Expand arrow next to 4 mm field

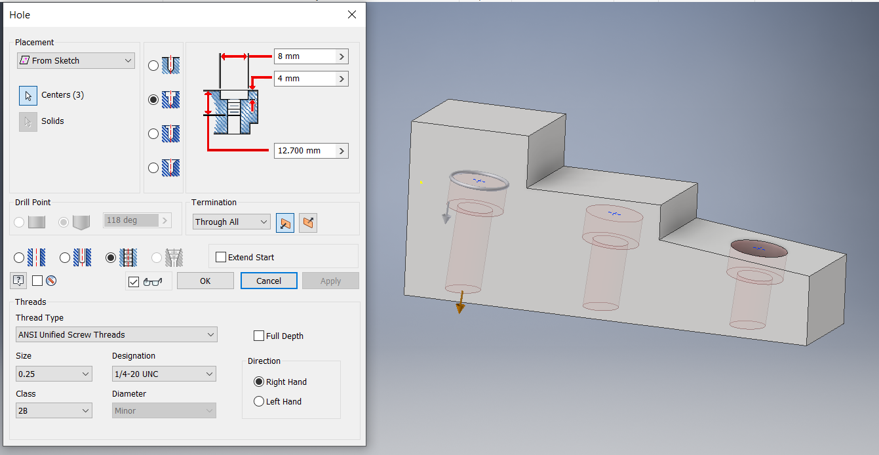click(x=342, y=79)
